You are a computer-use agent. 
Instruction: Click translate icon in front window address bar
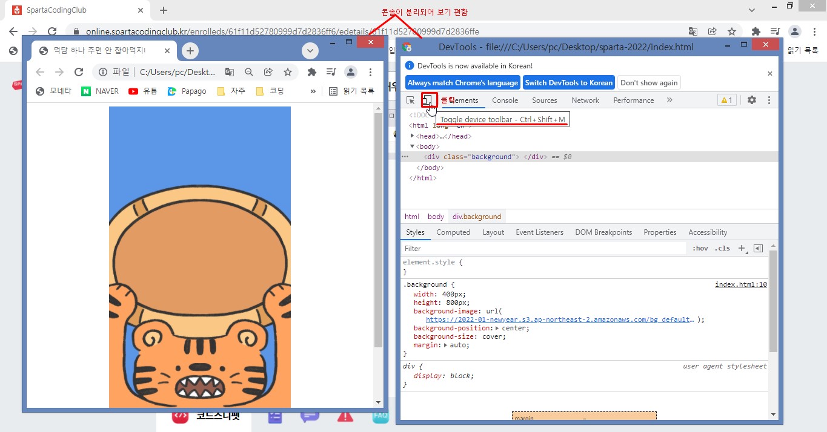pos(230,72)
